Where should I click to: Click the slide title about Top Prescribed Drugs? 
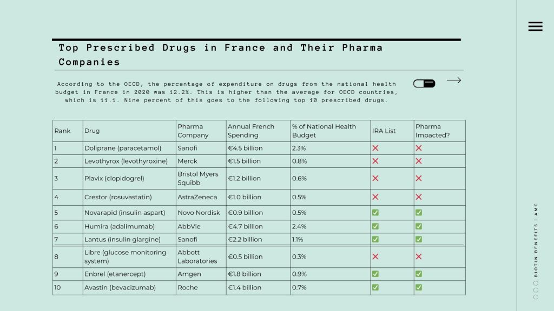click(x=220, y=55)
